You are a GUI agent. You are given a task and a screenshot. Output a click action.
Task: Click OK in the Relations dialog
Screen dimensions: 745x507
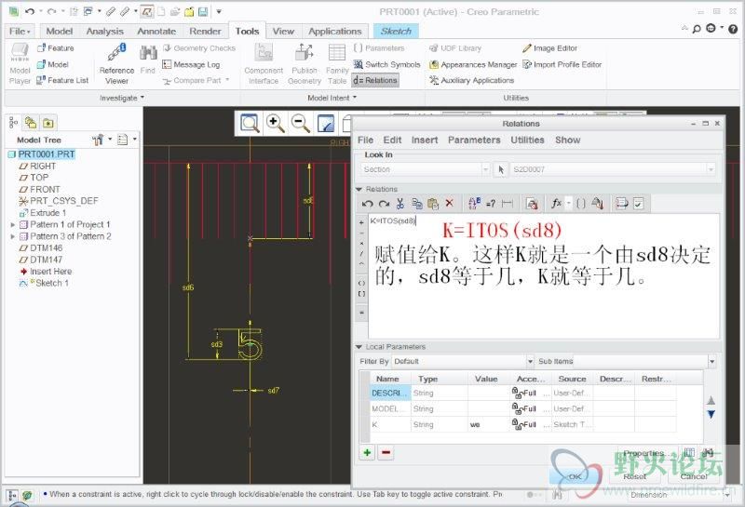click(x=575, y=475)
